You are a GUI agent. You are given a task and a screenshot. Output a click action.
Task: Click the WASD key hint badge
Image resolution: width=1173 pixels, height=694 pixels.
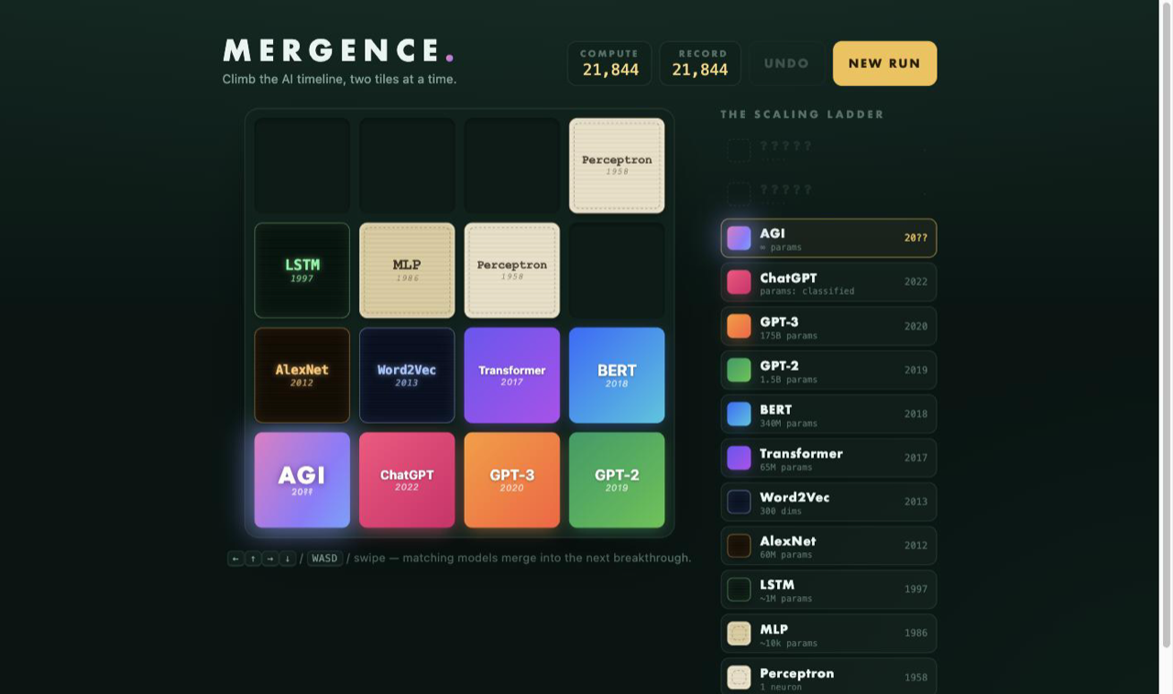tap(324, 558)
